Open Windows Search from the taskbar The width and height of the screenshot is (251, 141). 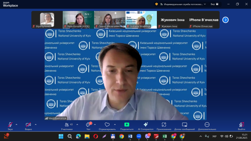coord(70,136)
